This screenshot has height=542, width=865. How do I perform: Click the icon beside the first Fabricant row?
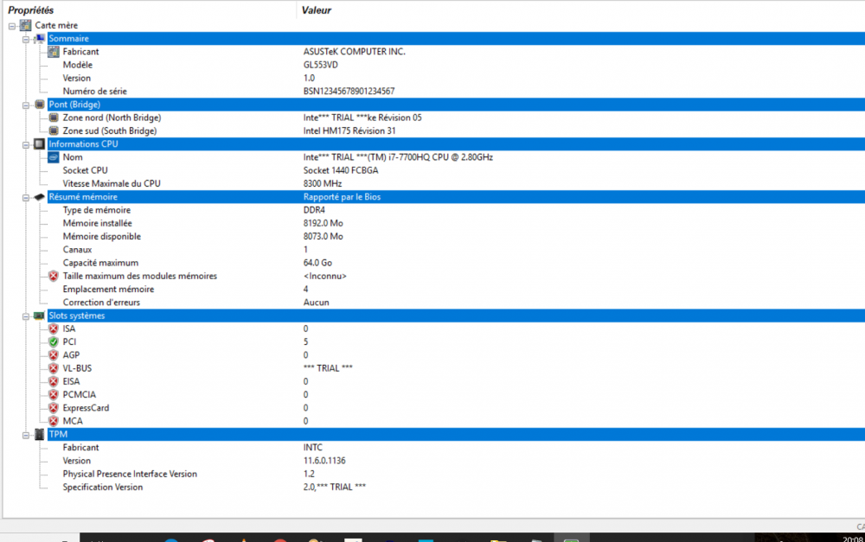[x=54, y=52]
